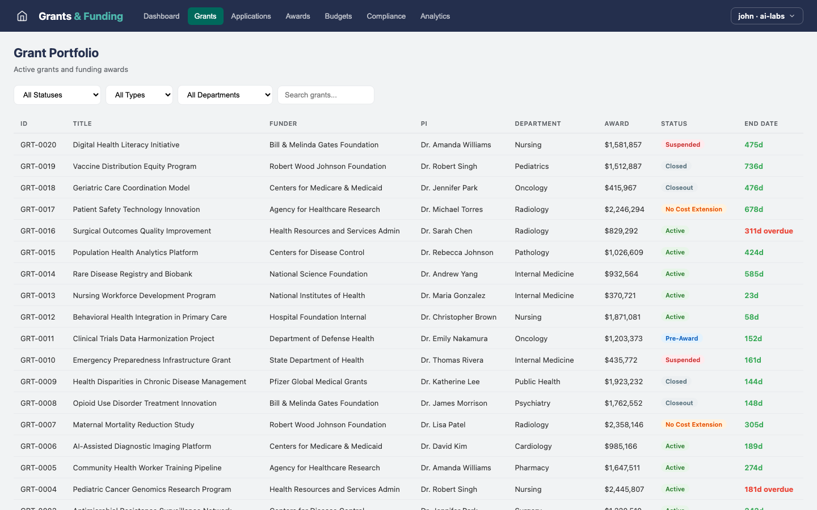Open grant GRT-0017 Patient Safety Technology Innovation
Screen dimensions: 817x510
(136, 209)
